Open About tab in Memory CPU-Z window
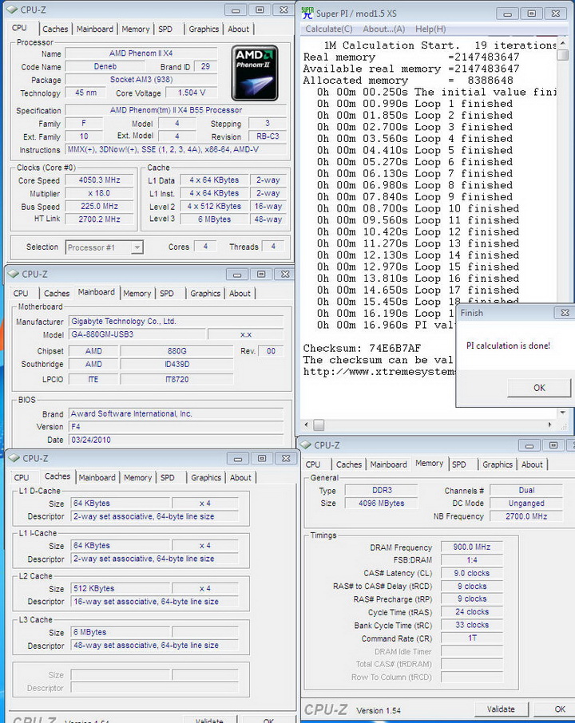Screen dimensions: 575x723 coord(532,464)
